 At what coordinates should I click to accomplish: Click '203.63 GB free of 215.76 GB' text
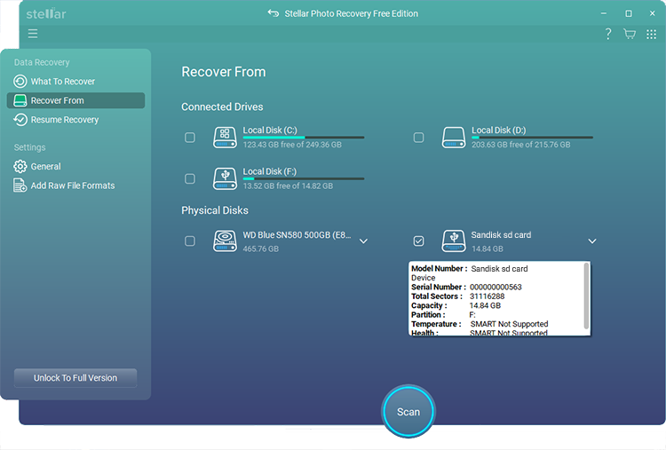(520, 145)
